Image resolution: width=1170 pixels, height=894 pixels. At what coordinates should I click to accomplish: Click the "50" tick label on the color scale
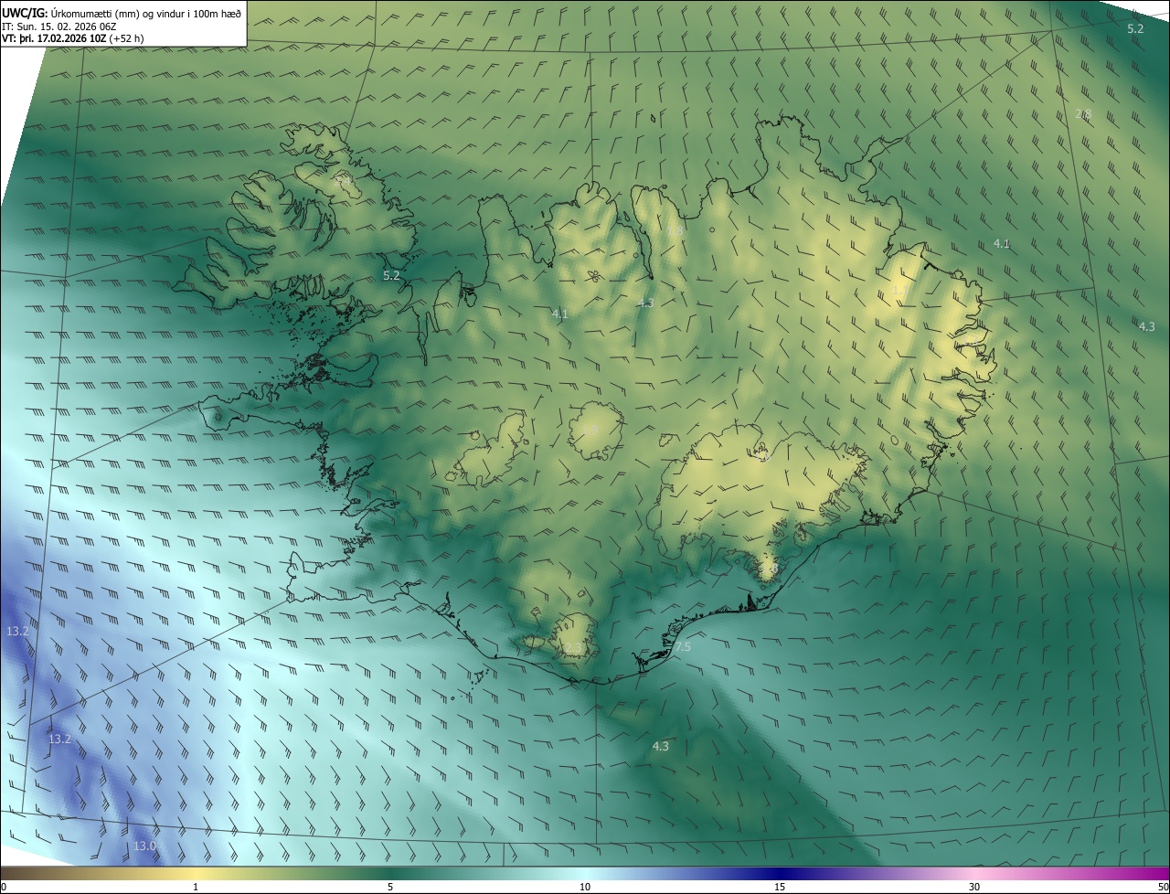pyautogui.click(x=1163, y=887)
